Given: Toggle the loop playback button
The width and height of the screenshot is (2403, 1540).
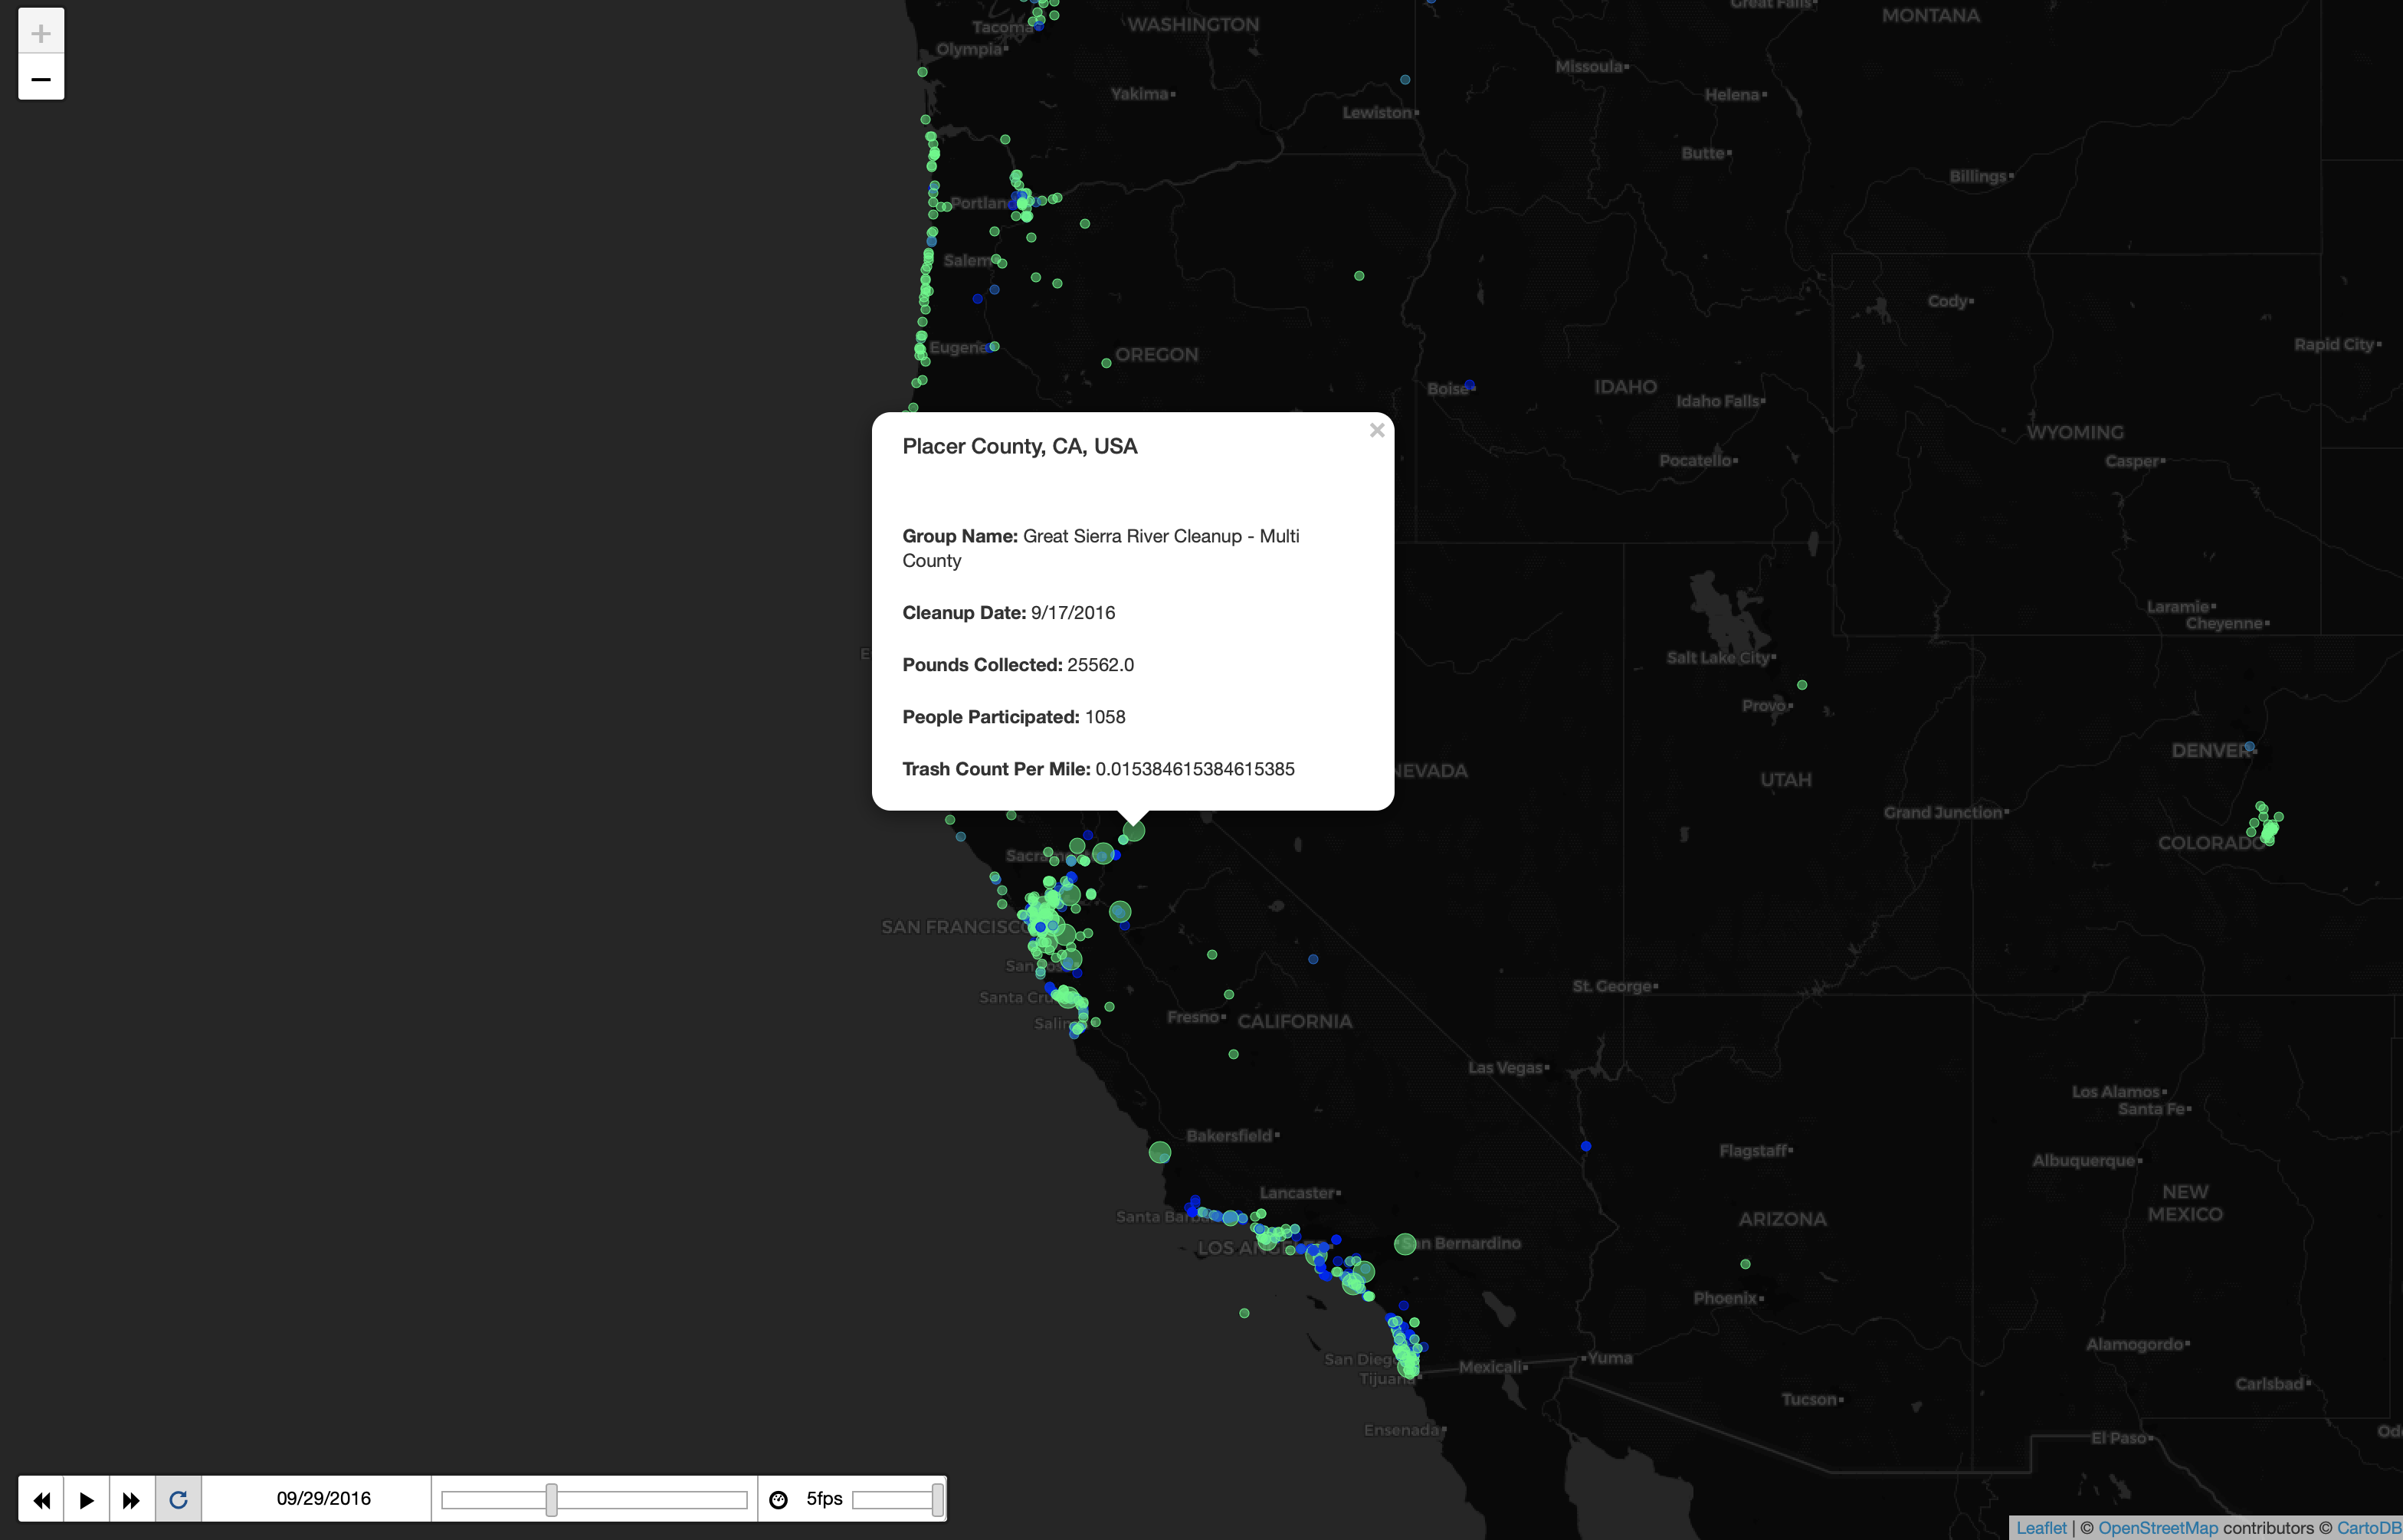Looking at the screenshot, I should click(x=178, y=1499).
